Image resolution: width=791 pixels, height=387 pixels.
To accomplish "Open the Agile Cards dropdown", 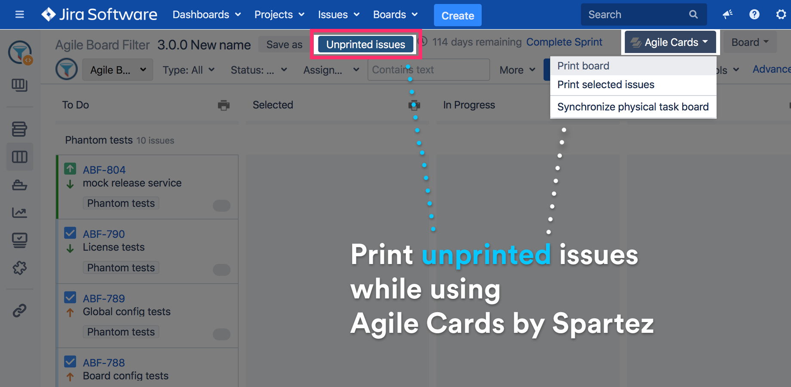I will pyautogui.click(x=669, y=42).
